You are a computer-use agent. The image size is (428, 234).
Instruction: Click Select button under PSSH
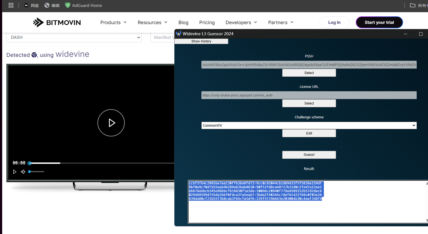click(309, 73)
